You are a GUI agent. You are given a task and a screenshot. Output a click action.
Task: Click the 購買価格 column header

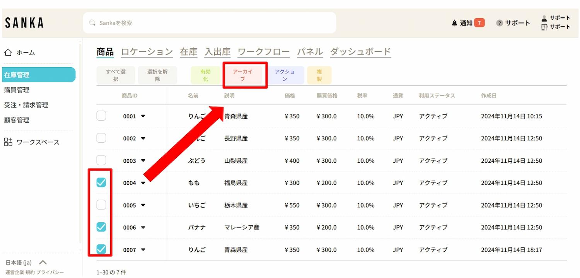(327, 96)
